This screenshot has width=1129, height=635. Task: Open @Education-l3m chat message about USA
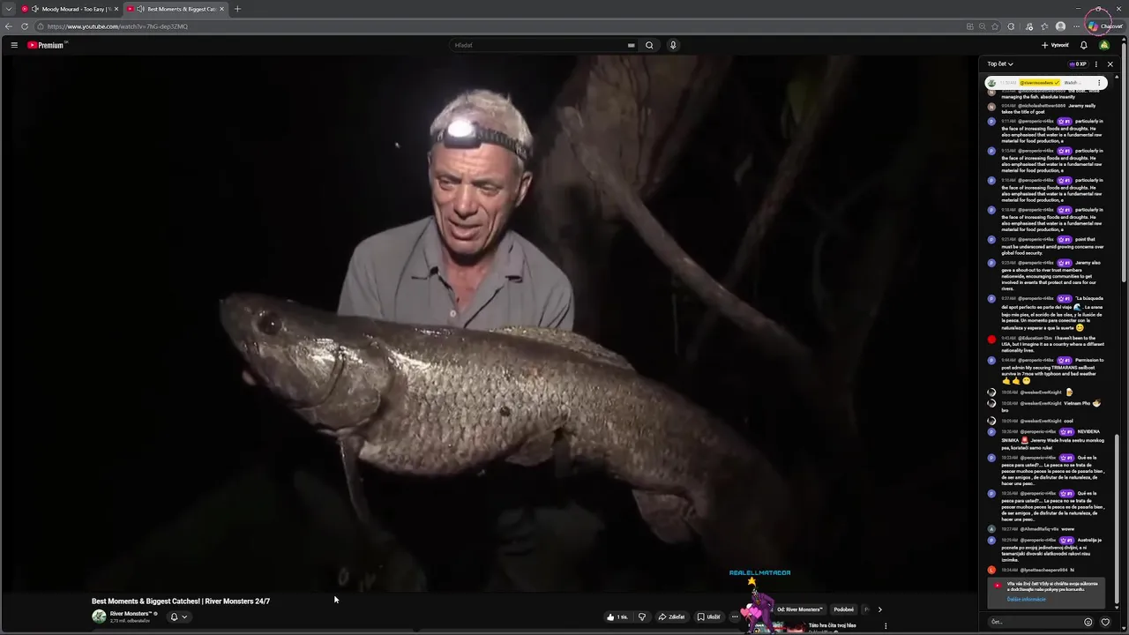click(1045, 344)
